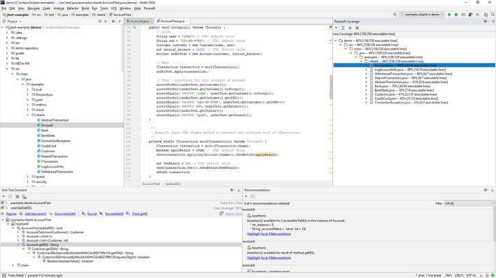
Task: Expand AccountTest.mockCustomer() node
Action: [18, 232]
